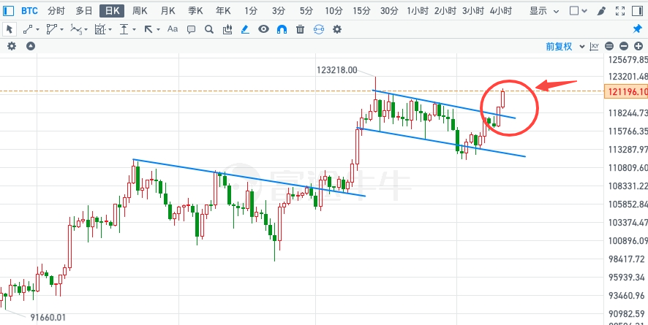Image resolution: width=648 pixels, height=325 pixels.
Task: Select the Gann/Fibonacci chart tool
Action: 100,29
